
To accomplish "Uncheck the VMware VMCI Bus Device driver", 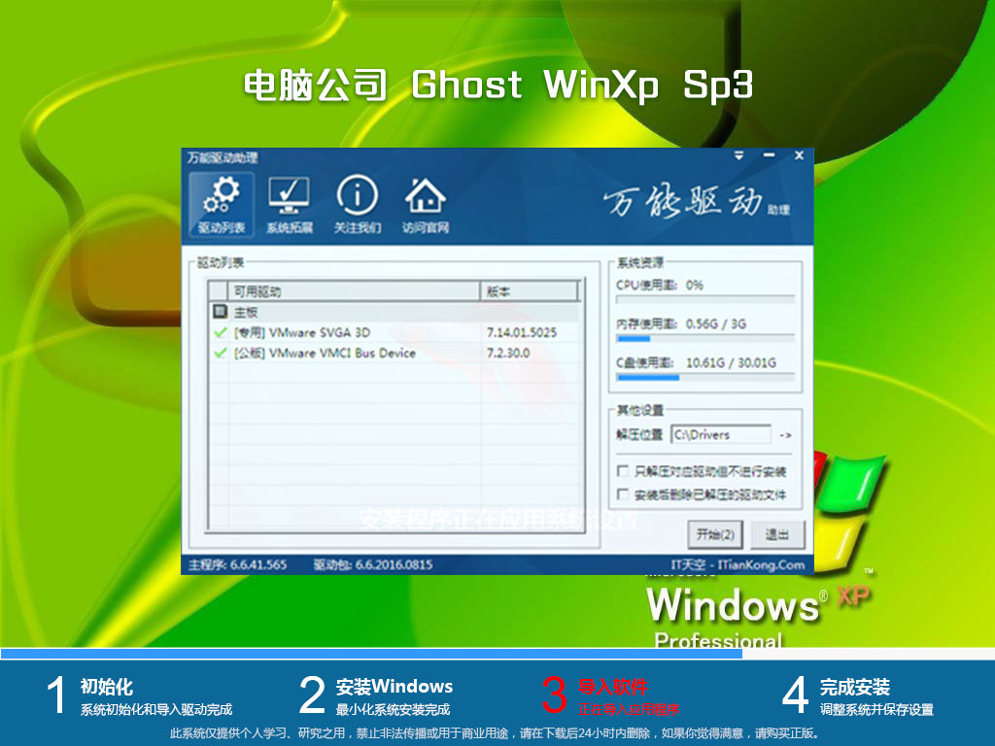I will pyautogui.click(x=220, y=354).
